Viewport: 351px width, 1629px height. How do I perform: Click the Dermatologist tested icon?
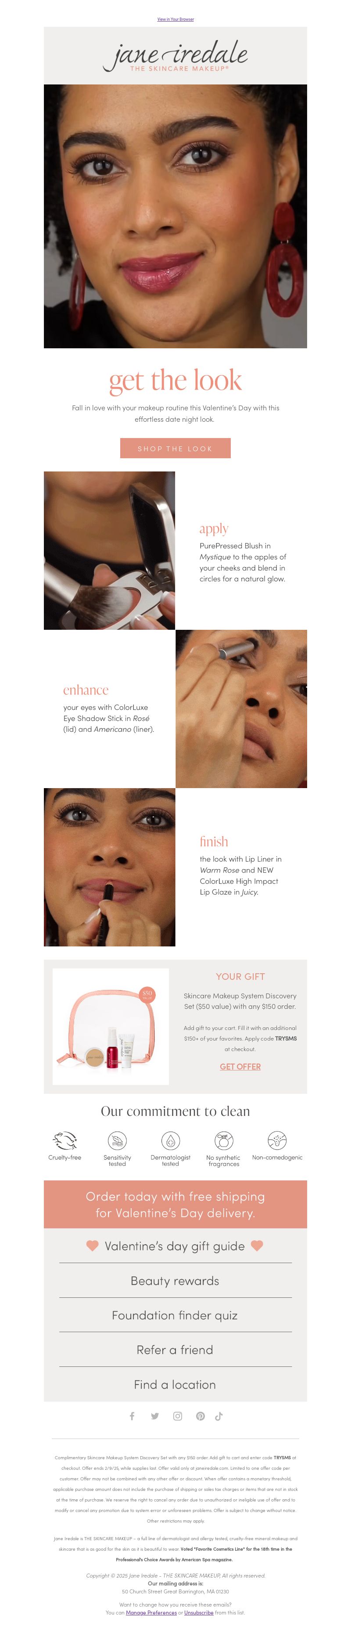(170, 1140)
